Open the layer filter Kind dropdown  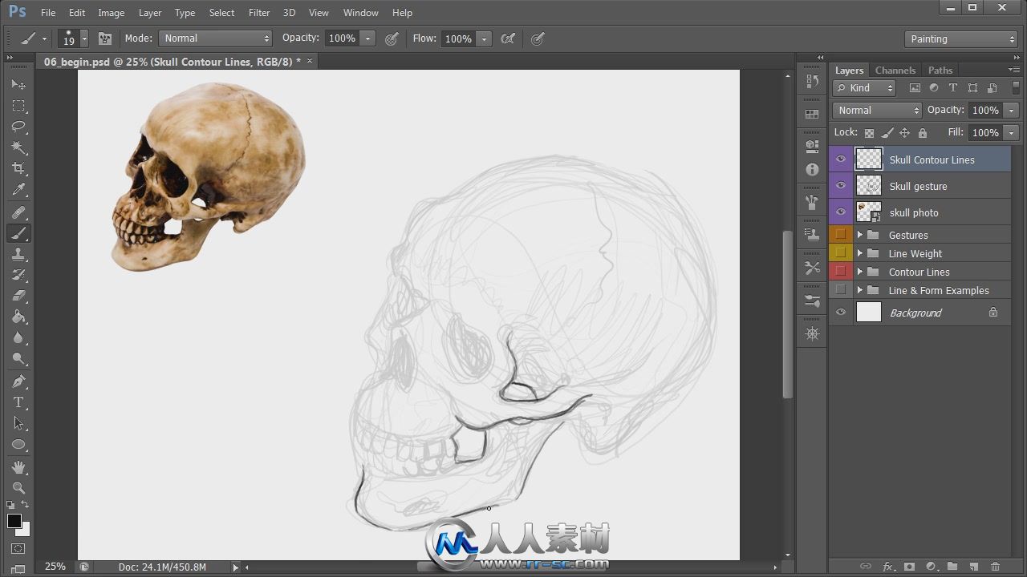point(864,88)
